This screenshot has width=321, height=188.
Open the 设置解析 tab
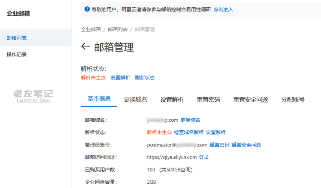172,100
